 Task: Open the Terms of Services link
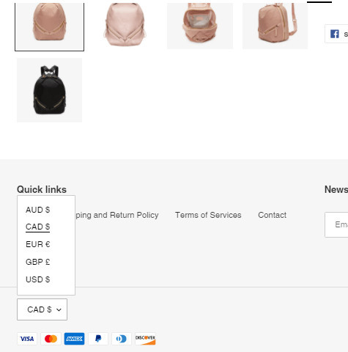(208, 215)
